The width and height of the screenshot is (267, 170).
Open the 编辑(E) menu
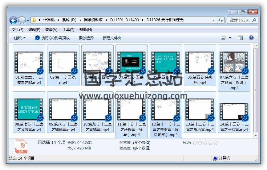[34, 30]
